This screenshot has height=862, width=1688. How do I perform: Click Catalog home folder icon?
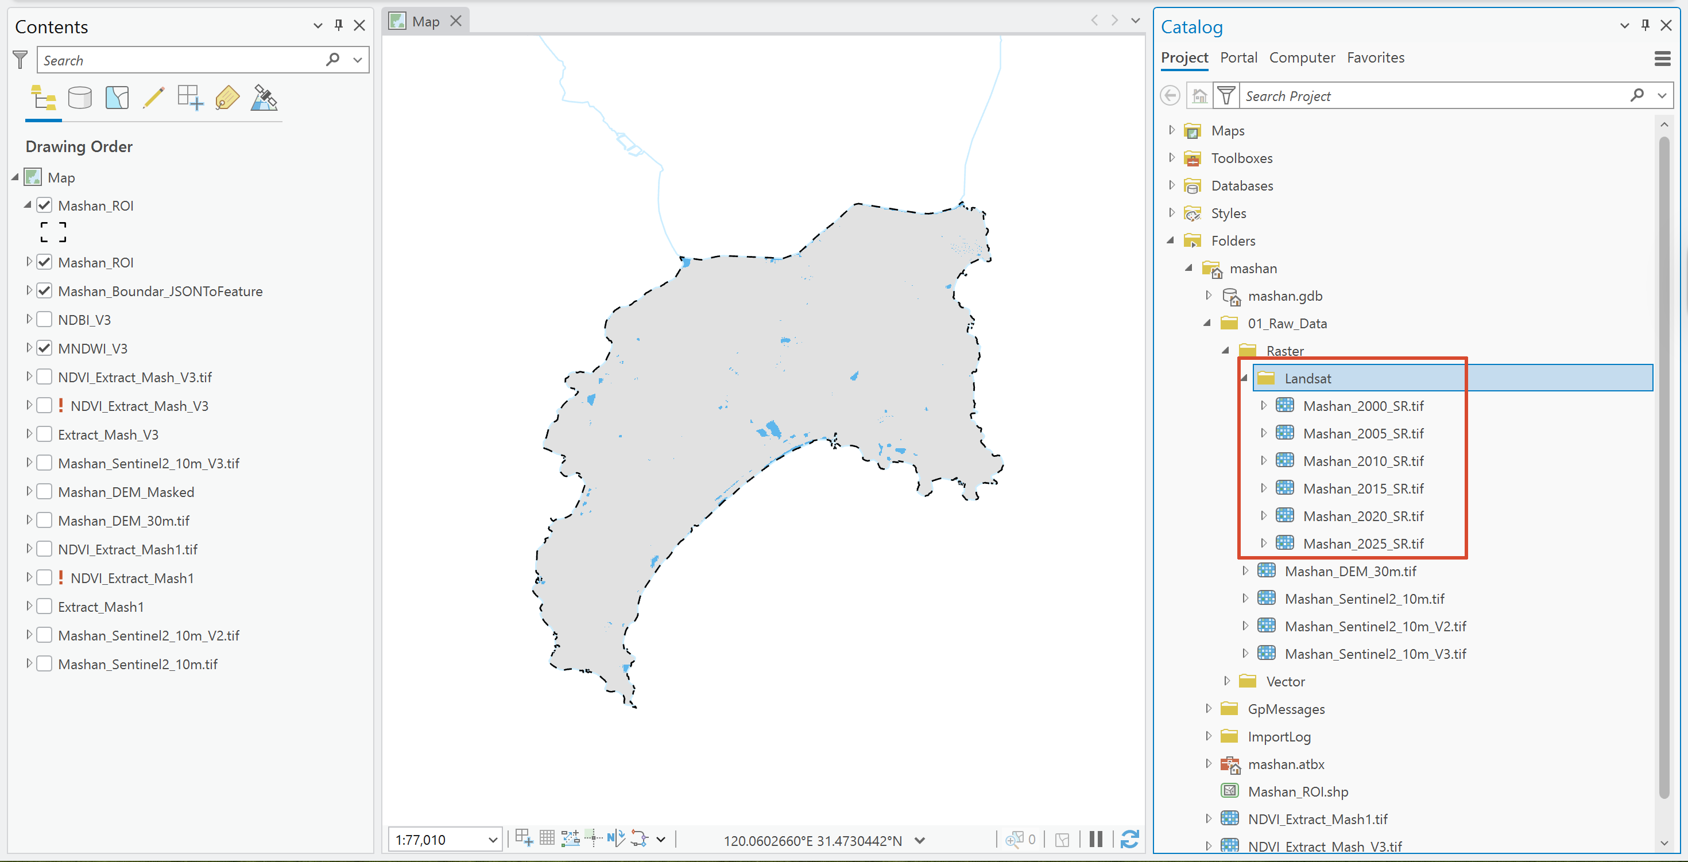1199,96
